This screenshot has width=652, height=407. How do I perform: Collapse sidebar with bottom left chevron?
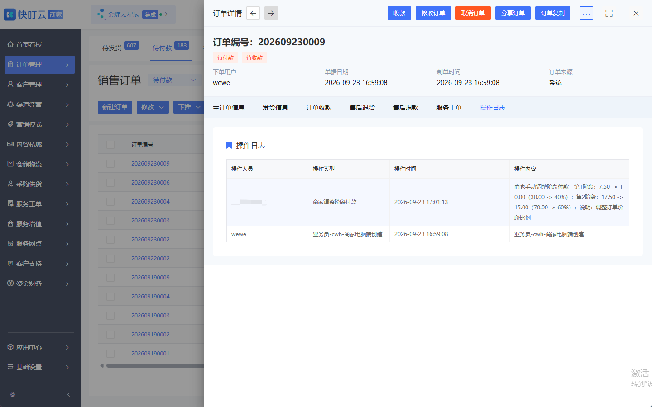pyautogui.click(x=68, y=394)
